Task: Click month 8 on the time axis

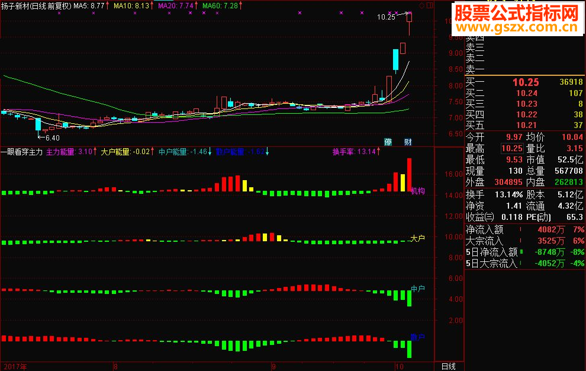Action: [x=115, y=366]
